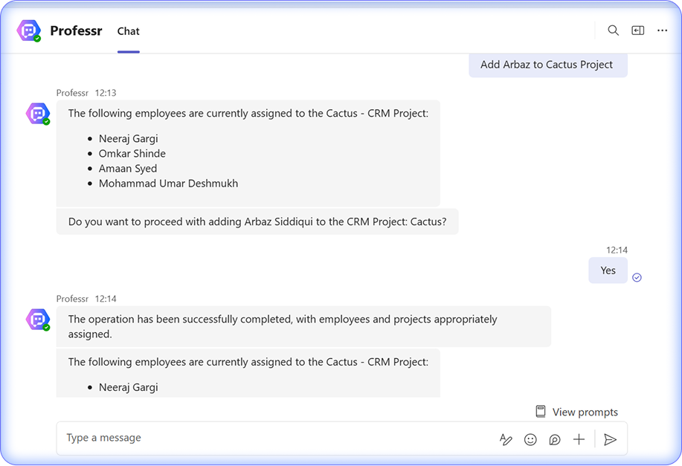
Task: Open the more options ellipsis menu
Action: (662, 30)
